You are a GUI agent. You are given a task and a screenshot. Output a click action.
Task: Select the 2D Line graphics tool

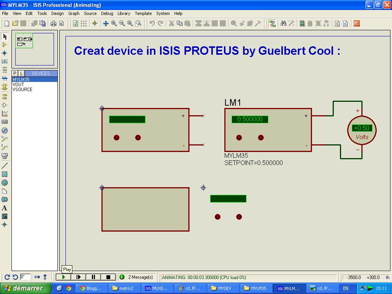tap(5, 165)
